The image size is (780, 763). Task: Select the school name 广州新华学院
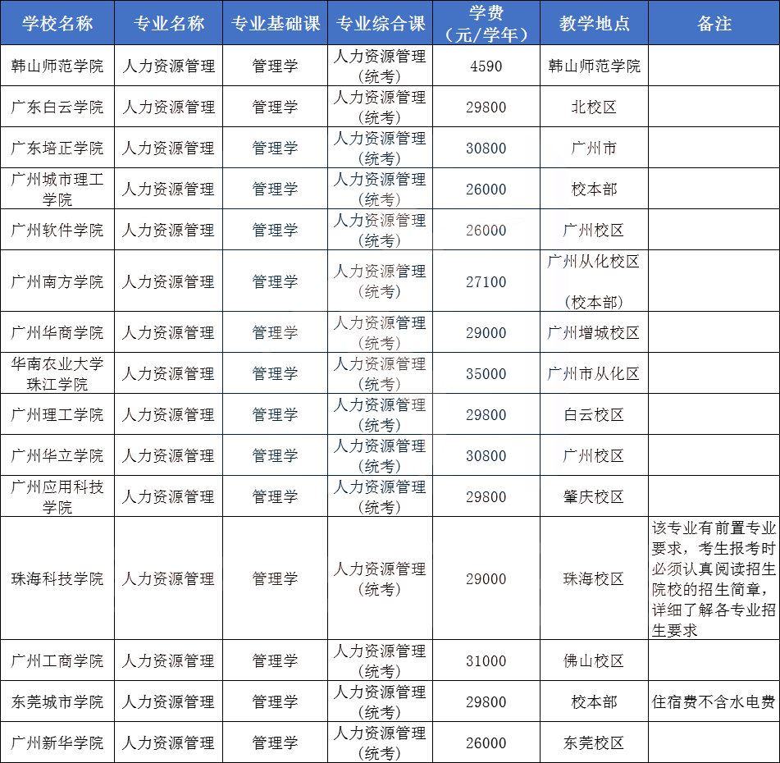(x=57, y=743)
